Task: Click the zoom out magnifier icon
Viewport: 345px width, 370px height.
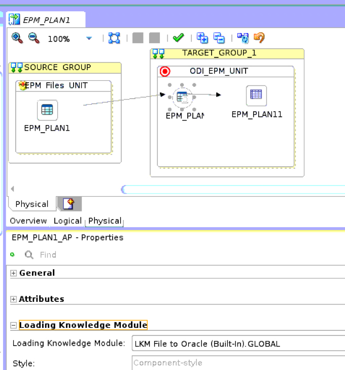Action: (34, 38)
